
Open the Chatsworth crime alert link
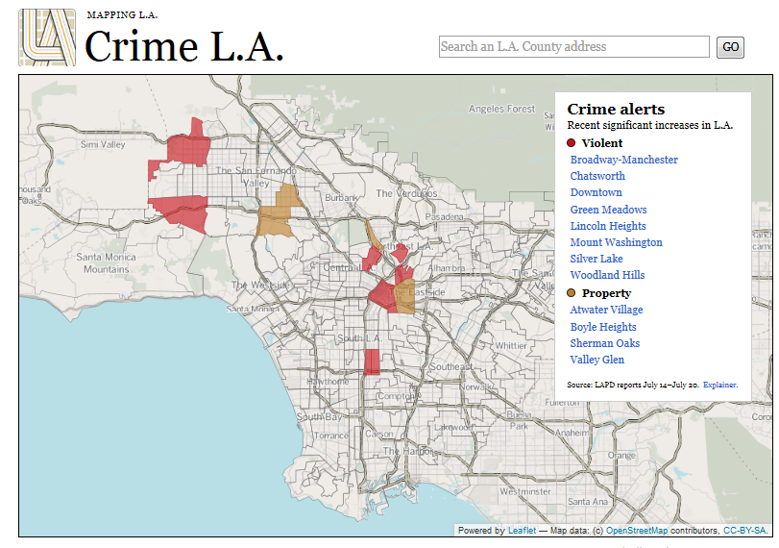[x=597, y=176]
